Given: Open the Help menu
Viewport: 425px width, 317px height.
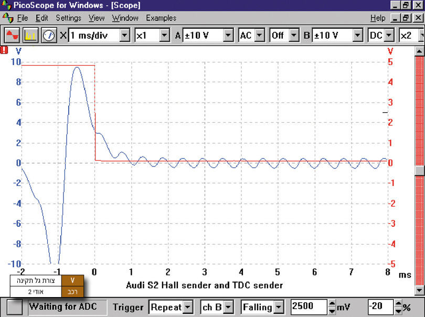Looking at the screenshot, I should pyautogui.click(x=377, y=18).
